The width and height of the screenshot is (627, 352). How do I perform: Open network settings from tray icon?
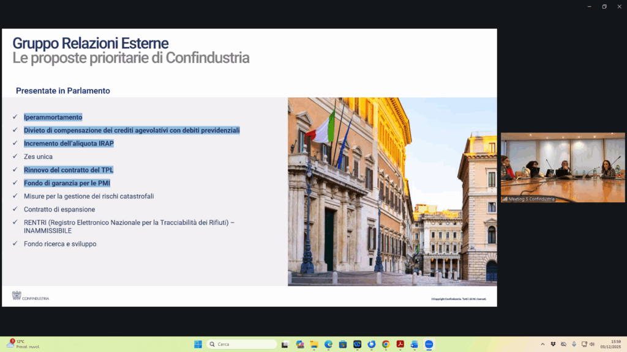pos(584,344)
